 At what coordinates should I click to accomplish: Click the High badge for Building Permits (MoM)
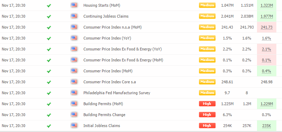pyautogui.click(x=207, y=104)
